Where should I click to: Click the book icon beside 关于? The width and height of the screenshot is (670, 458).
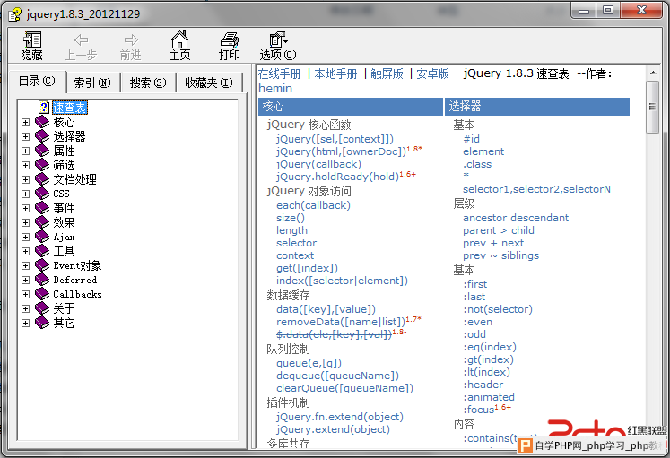(42, 308)
